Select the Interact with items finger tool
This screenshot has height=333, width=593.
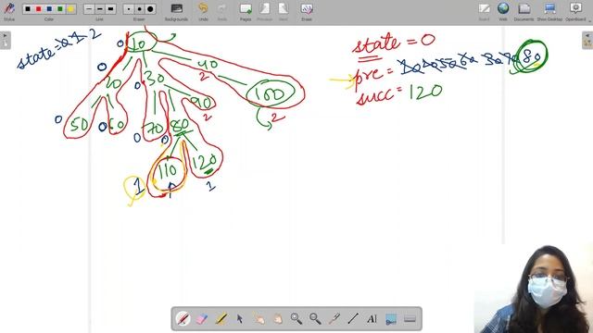click(259, 319)
